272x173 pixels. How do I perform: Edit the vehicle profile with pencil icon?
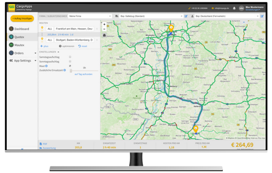click(186, 16)
